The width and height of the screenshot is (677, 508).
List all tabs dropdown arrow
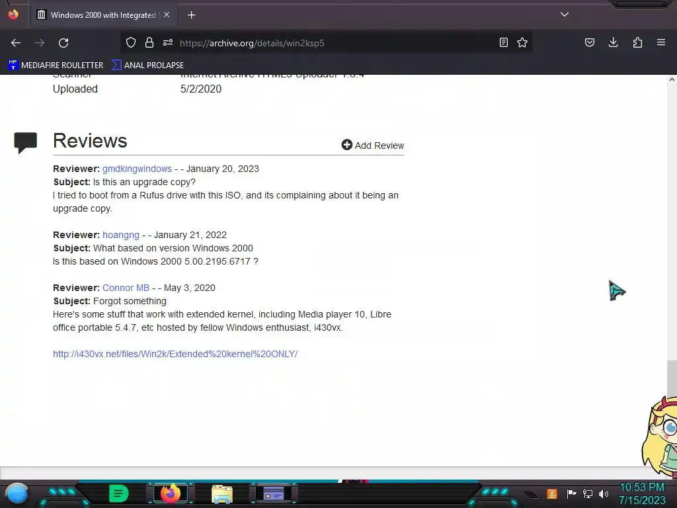565,15
